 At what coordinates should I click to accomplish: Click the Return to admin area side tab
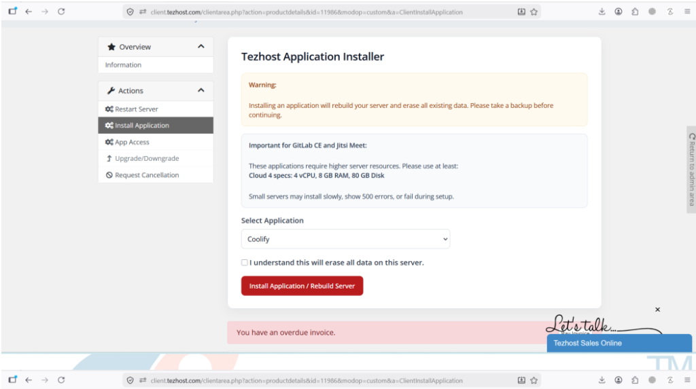pyautogui.click(x=691, y=170)
